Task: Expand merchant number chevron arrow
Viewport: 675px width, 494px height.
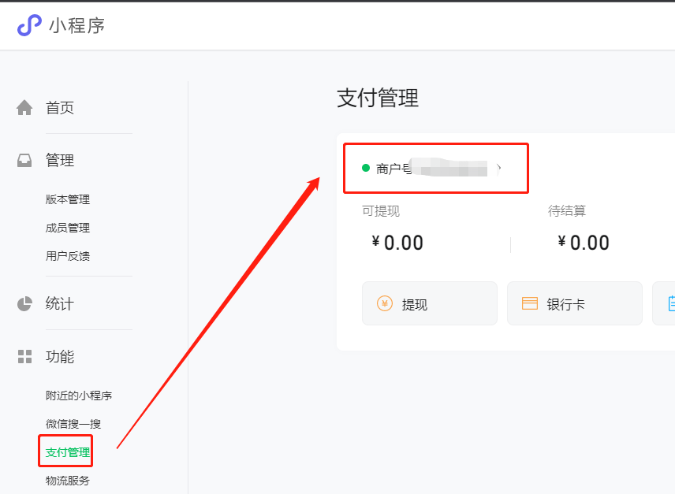Action: (498, 168)
